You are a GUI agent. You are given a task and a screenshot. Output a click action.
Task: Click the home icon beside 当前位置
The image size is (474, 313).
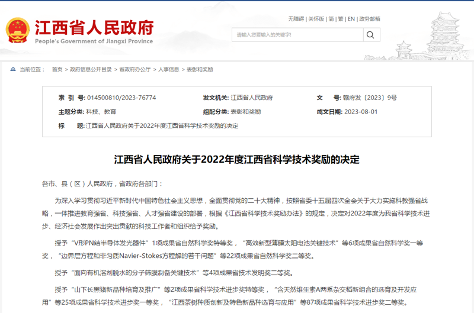coord(13,69)
